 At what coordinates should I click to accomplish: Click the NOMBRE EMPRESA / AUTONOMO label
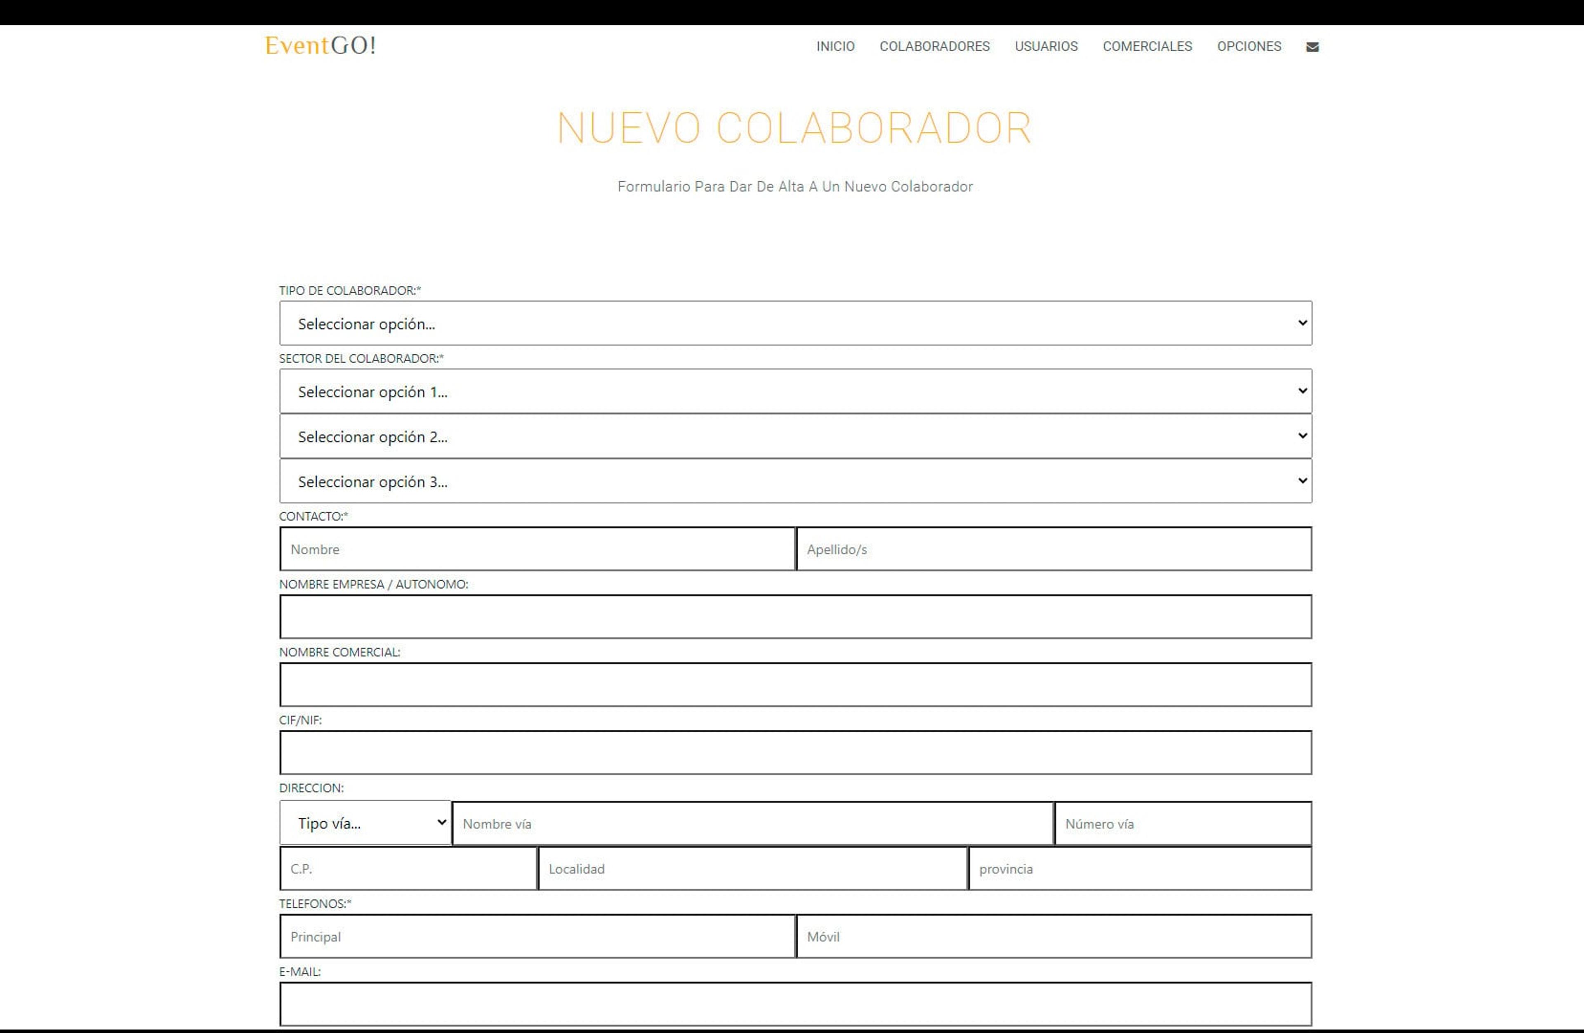coord(373,585)
